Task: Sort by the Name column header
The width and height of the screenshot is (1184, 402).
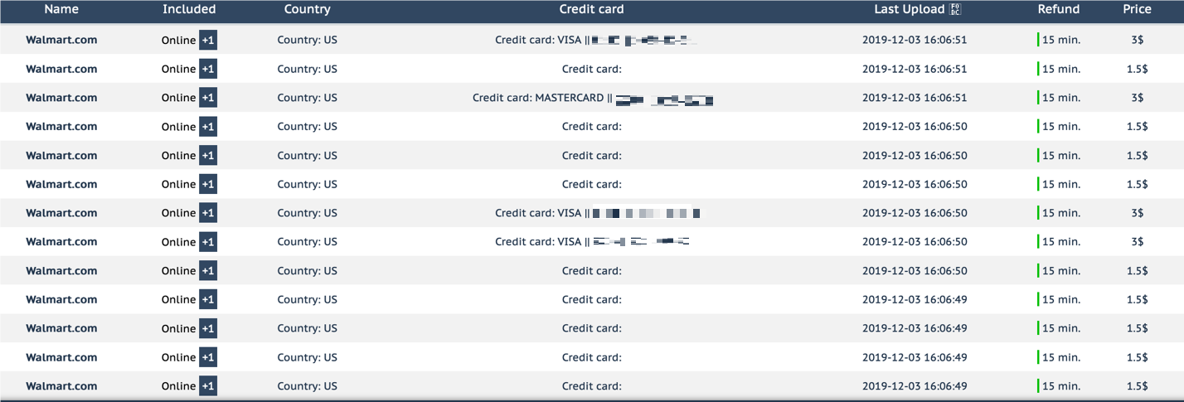Action: (x=61, y=9)
